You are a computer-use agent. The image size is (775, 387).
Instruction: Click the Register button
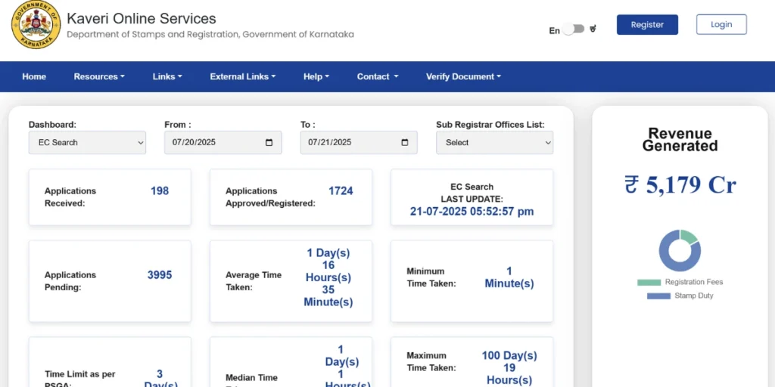[647, 25]
